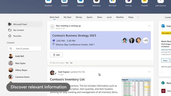
Task: Reply to the FY23 project email
Action: click(x=165, y=61)
